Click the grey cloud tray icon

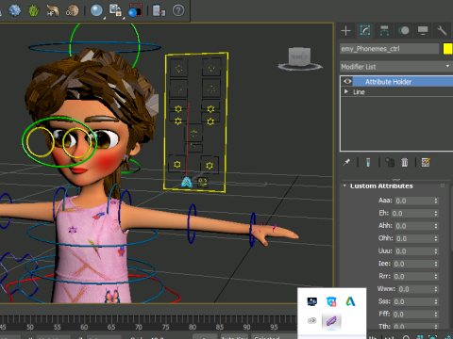point(312,321)
